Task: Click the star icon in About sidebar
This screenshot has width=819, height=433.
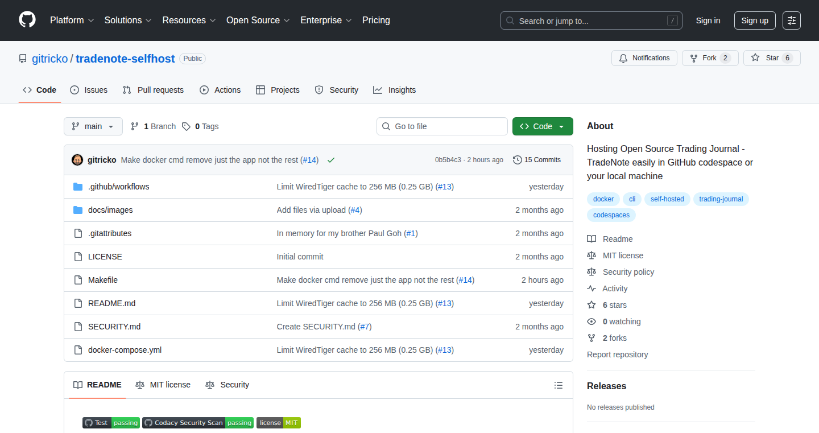Action: (x=591, y=305)
